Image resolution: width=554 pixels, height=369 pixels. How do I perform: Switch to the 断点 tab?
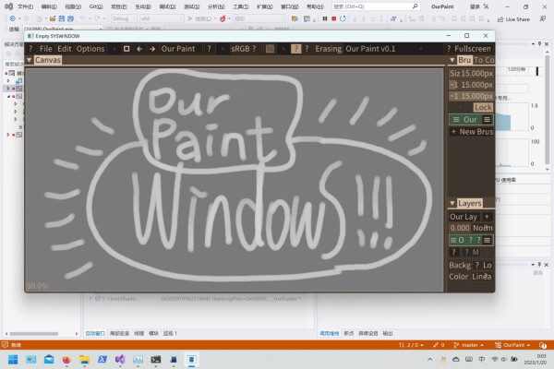click(x=349, y=333)
